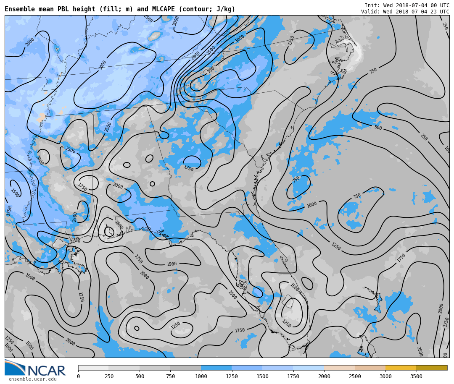This screenshot has width=454, height=384.
Task: Click the '1750' tick label under the colorbar
Action: tap(293, 376)
